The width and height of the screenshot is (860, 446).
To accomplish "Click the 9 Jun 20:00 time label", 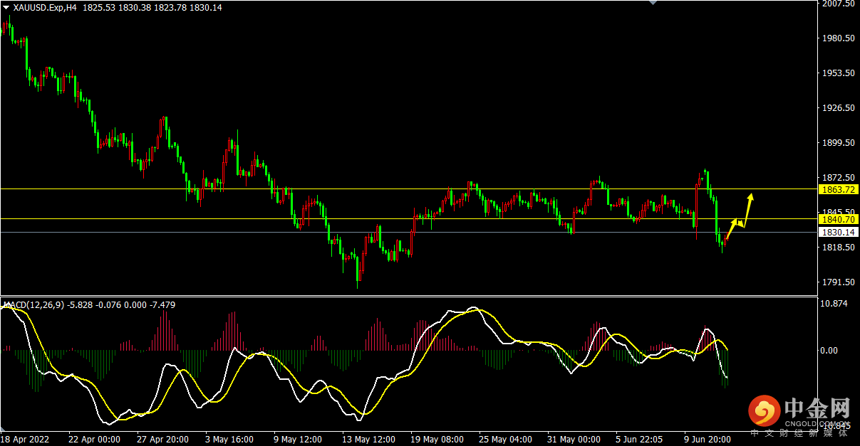I will pos(708,440).
